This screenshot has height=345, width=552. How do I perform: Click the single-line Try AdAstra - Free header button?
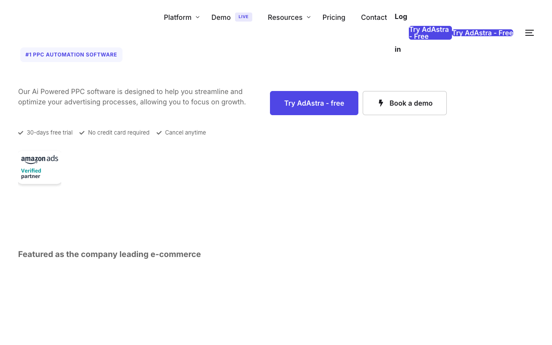tap(483, 33)
